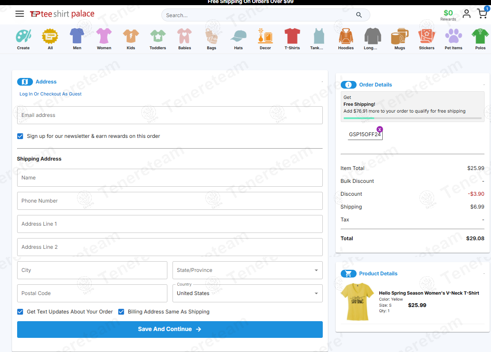
Task: Click the Order Details info icon
Action: click(x=348, y=85)
